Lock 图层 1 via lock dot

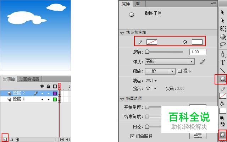coord(49,99)
